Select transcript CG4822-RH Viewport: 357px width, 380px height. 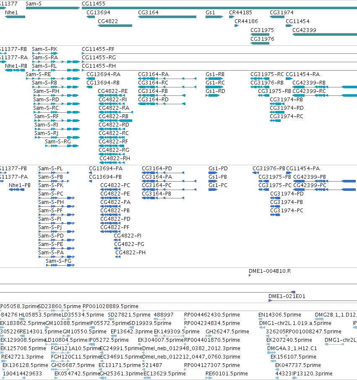click(115, 158)
